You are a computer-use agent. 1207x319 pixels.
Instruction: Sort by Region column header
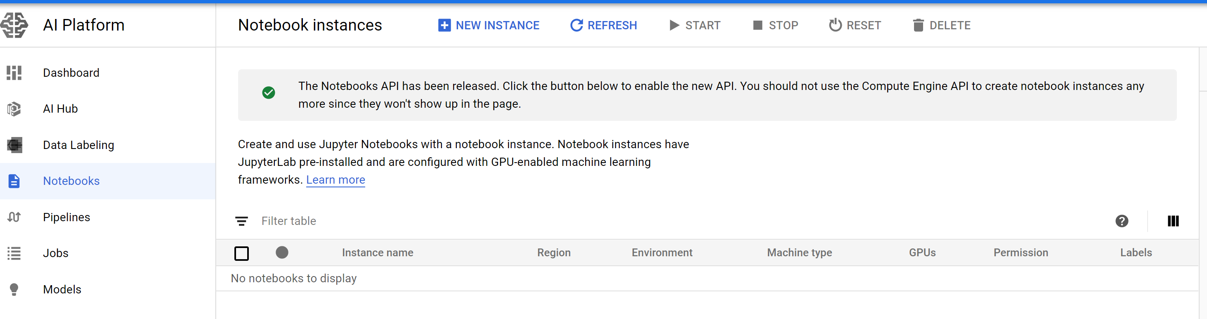tap(554, 253)
